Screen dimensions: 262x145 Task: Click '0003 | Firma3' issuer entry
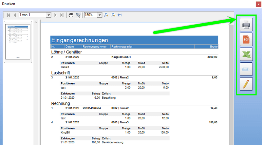coord(120,122)
